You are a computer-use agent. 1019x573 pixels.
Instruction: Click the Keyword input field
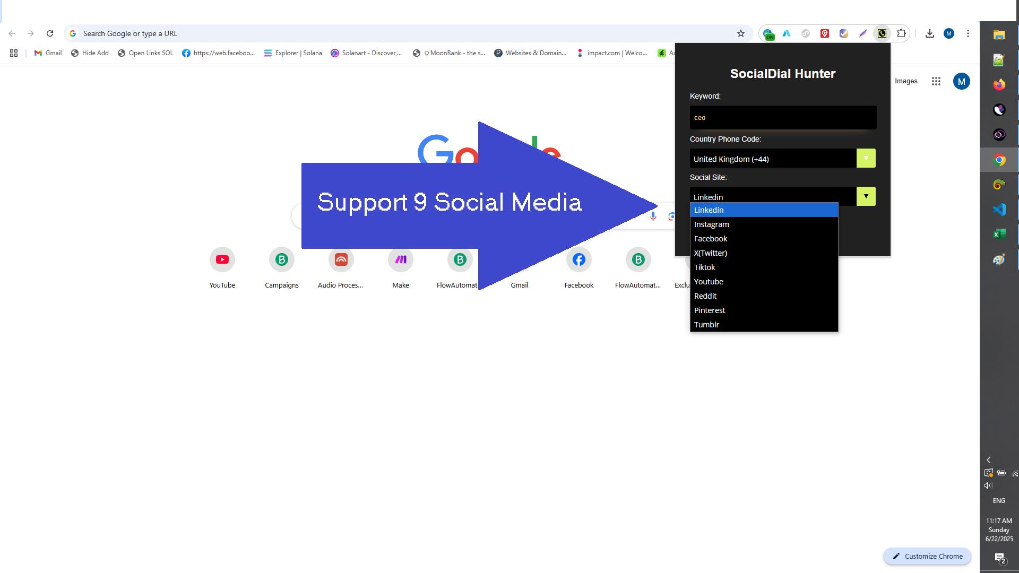coord(783,118)
